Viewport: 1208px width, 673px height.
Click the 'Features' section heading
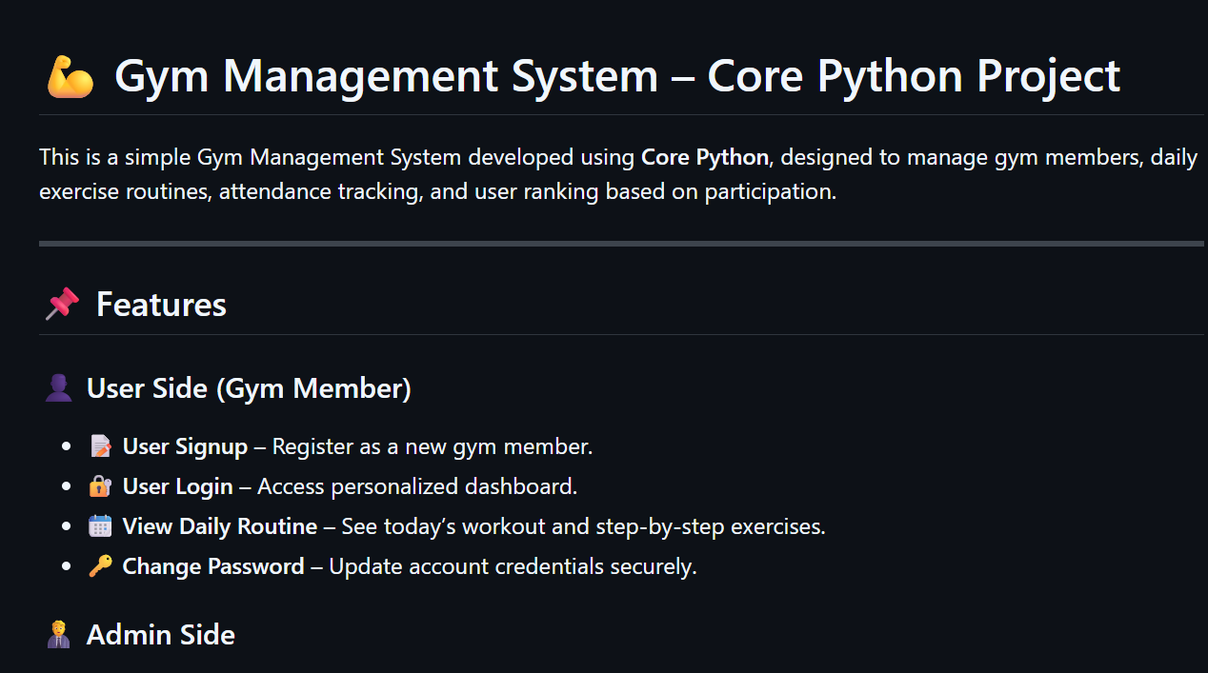[161, 305]
